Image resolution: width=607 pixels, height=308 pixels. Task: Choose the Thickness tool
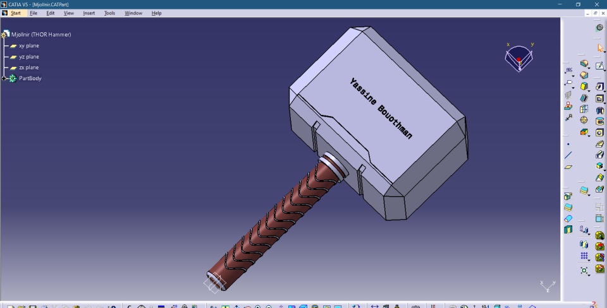[584, 109]
